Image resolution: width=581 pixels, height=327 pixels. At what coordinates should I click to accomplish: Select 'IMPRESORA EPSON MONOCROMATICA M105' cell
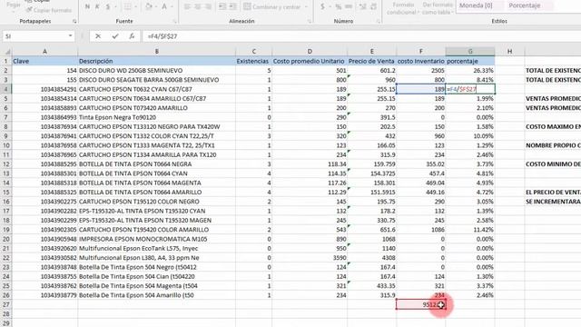click(x=157, y=239)
